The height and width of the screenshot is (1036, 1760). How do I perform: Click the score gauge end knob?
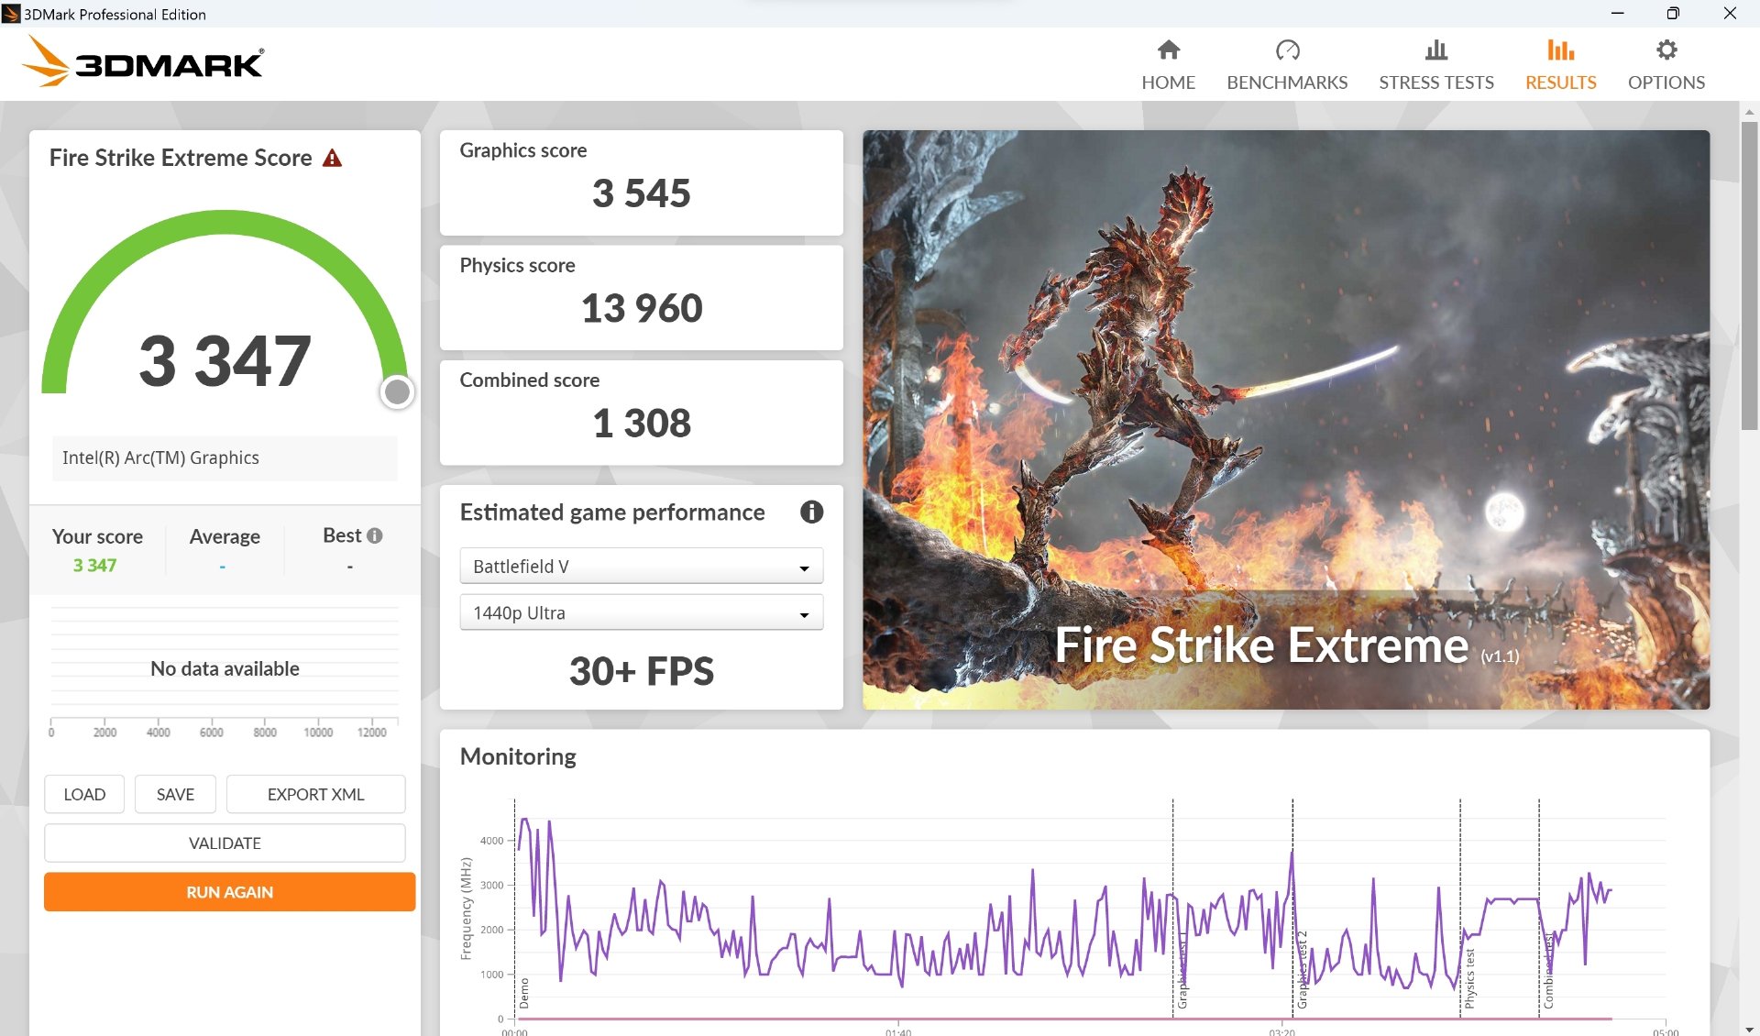tap(397, 391)
